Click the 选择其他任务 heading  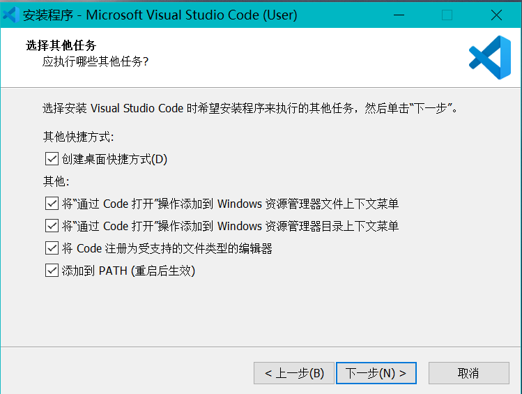(61, 45)
